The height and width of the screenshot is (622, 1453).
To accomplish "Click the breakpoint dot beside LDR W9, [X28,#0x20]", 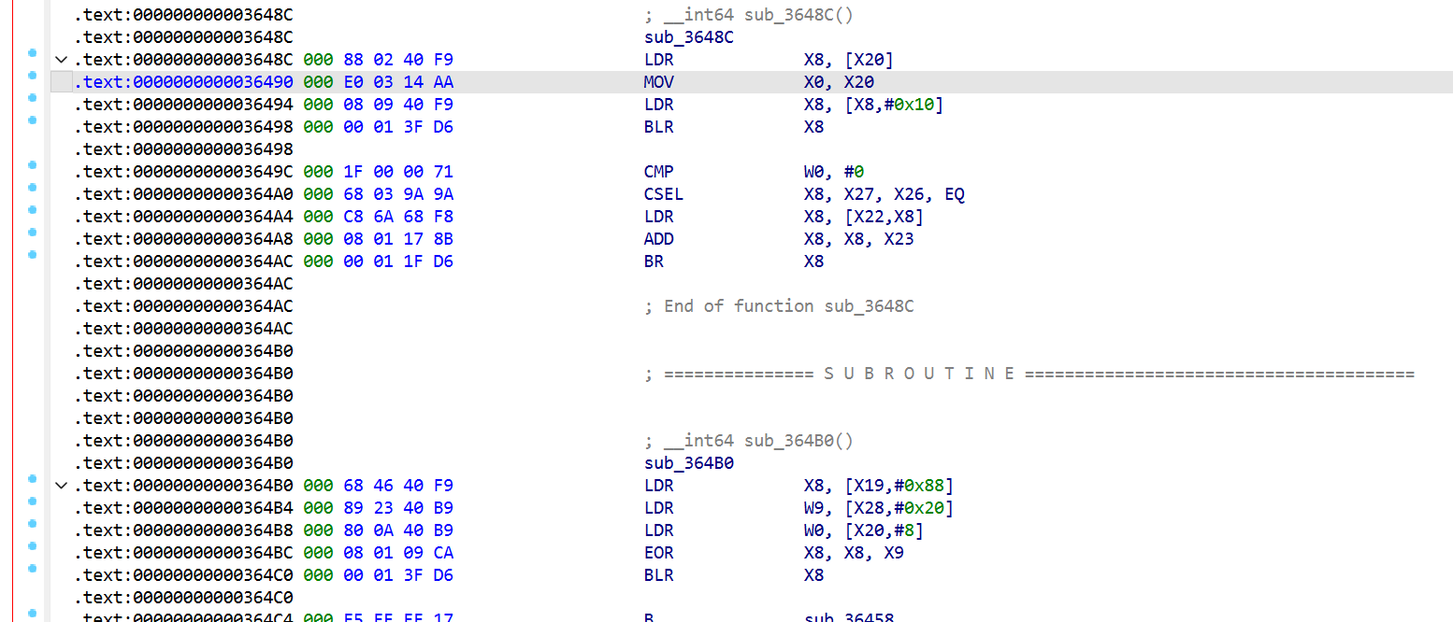I will [x=33, y=501].
